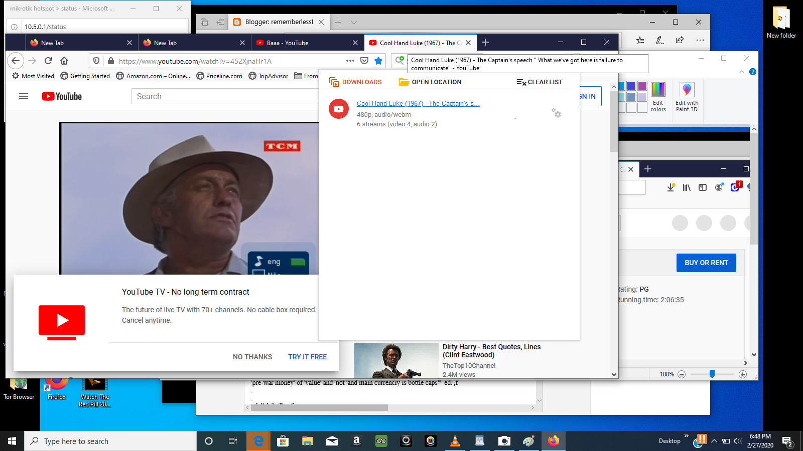The width and height of the screenshot is (803, 451).
Task: Show hidden system tray icons chevron
Action: (x=714, y=441)
